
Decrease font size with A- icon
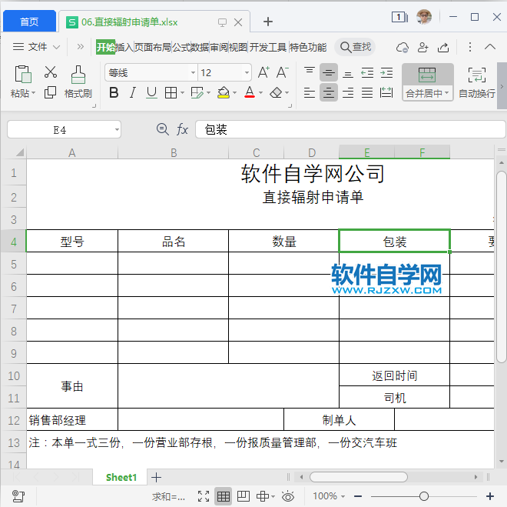click(x=282, y=72)
